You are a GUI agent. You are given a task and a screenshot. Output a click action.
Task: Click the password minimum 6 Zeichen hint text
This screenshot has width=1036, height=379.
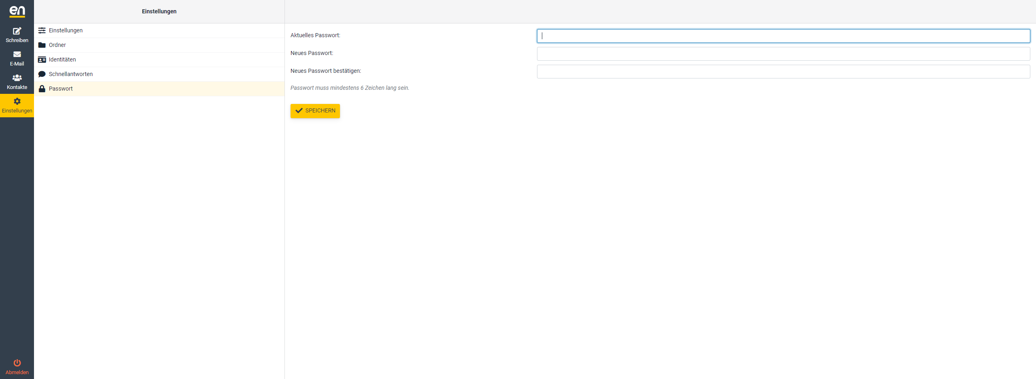tap(350, 88)
